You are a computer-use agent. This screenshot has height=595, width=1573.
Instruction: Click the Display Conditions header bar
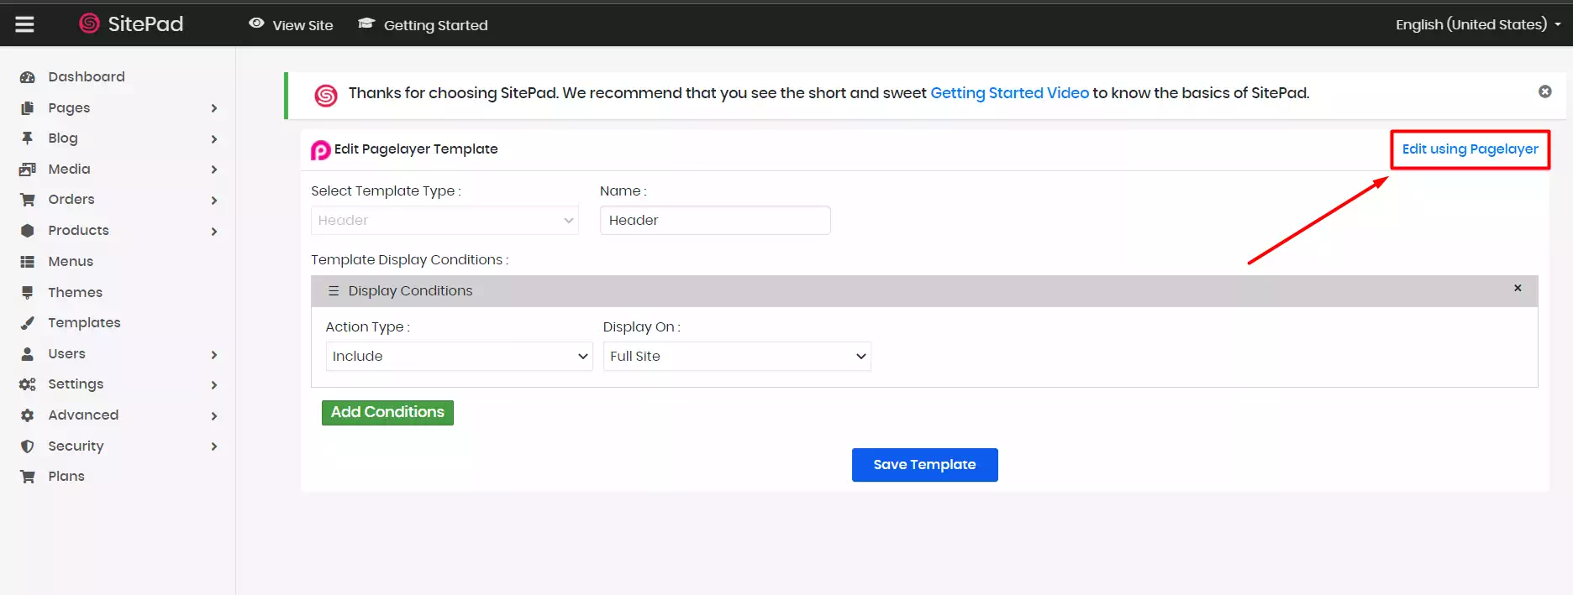pyautogui.click(x=924, y=291)
